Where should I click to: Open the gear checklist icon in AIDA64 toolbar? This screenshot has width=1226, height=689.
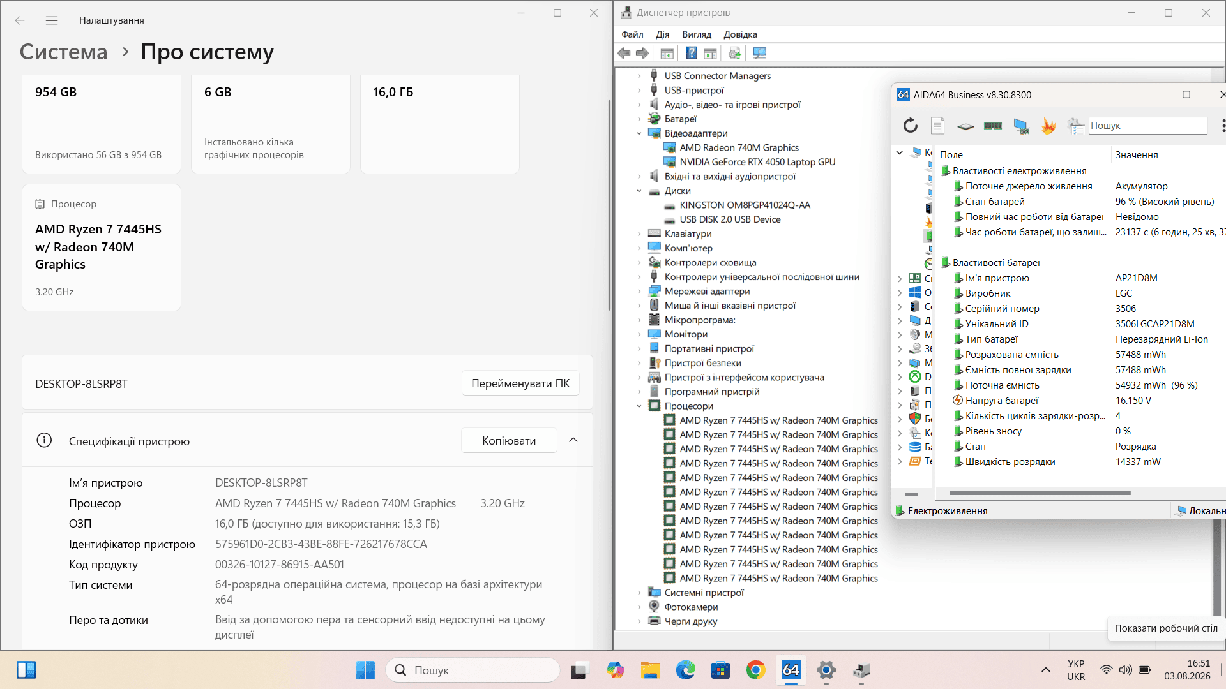click(x=1076, y=126)
